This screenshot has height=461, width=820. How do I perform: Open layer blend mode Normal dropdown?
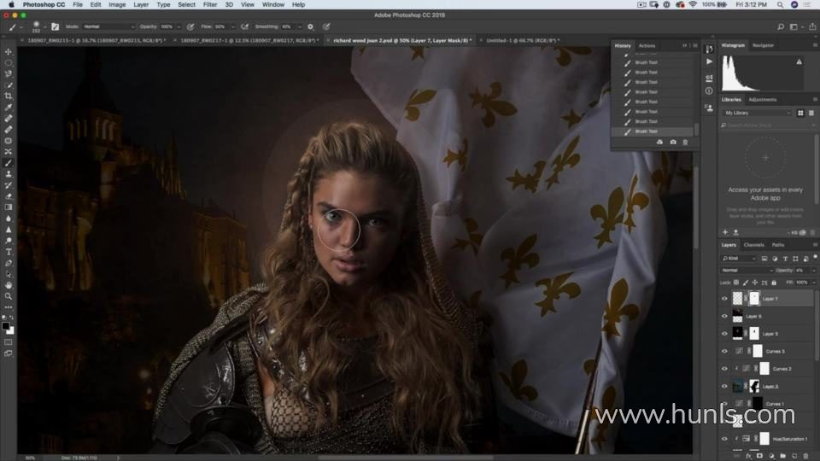[747, 271]
